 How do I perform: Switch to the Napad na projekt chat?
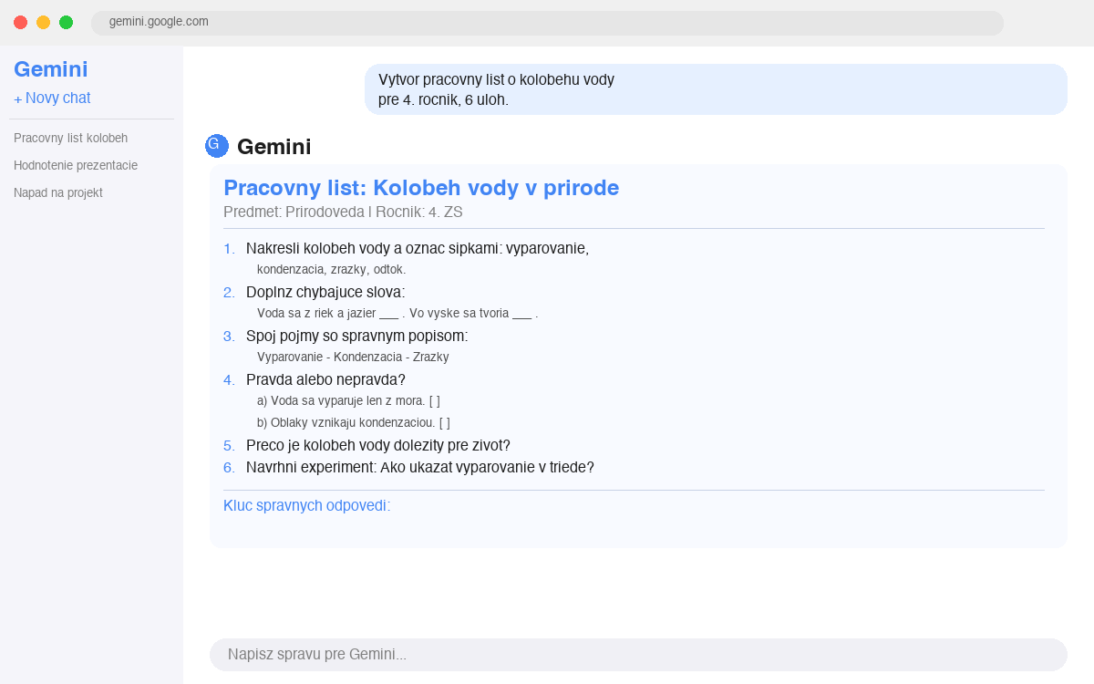click(58, 192)
